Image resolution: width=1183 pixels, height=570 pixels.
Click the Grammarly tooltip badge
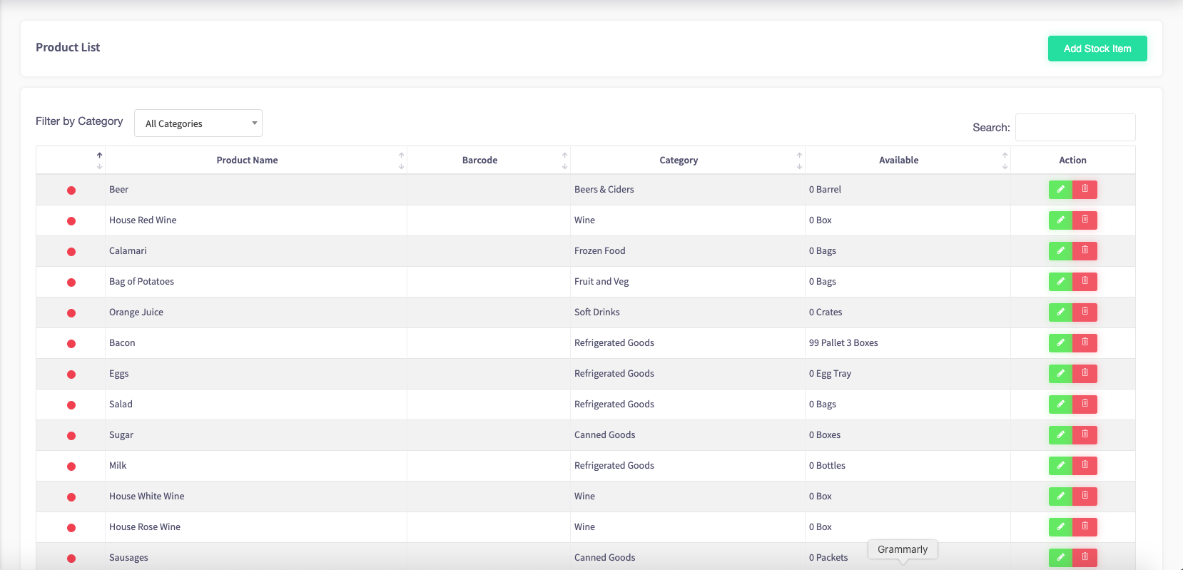[x=903, y=549]
